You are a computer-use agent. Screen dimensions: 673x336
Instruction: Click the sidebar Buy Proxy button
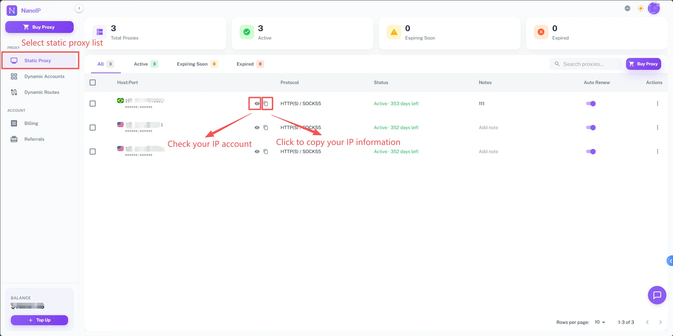39,27
